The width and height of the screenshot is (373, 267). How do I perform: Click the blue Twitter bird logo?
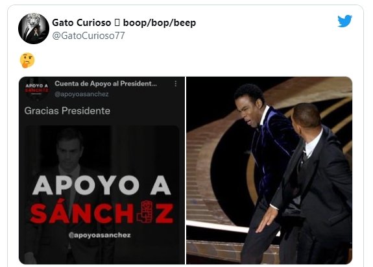pyautogui.click(x=344, y=21)
